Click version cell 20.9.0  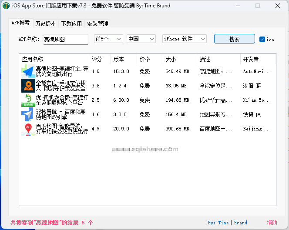tap(121, 129)
